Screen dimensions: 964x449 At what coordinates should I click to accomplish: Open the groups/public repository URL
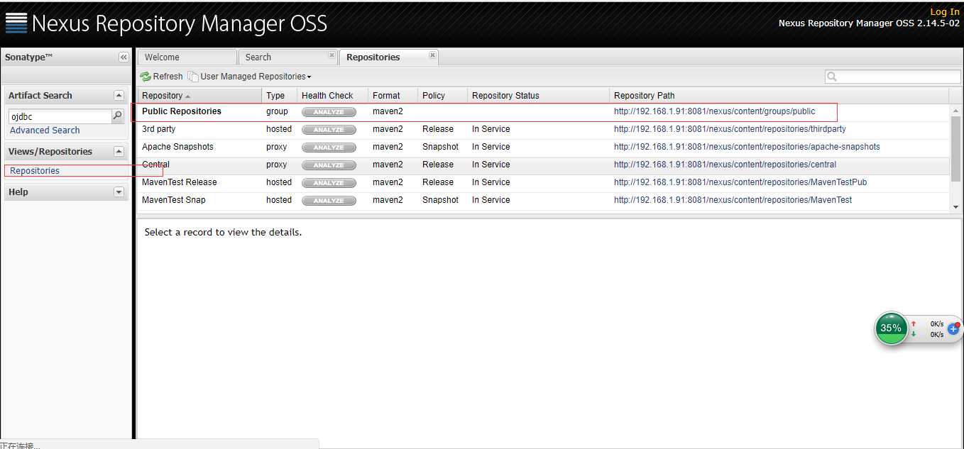pos(714,111)
